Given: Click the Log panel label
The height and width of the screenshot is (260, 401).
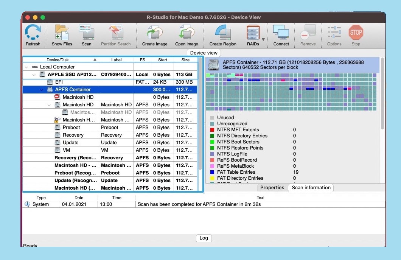Looking at the screenshot, I should click(x=204, y=238).
